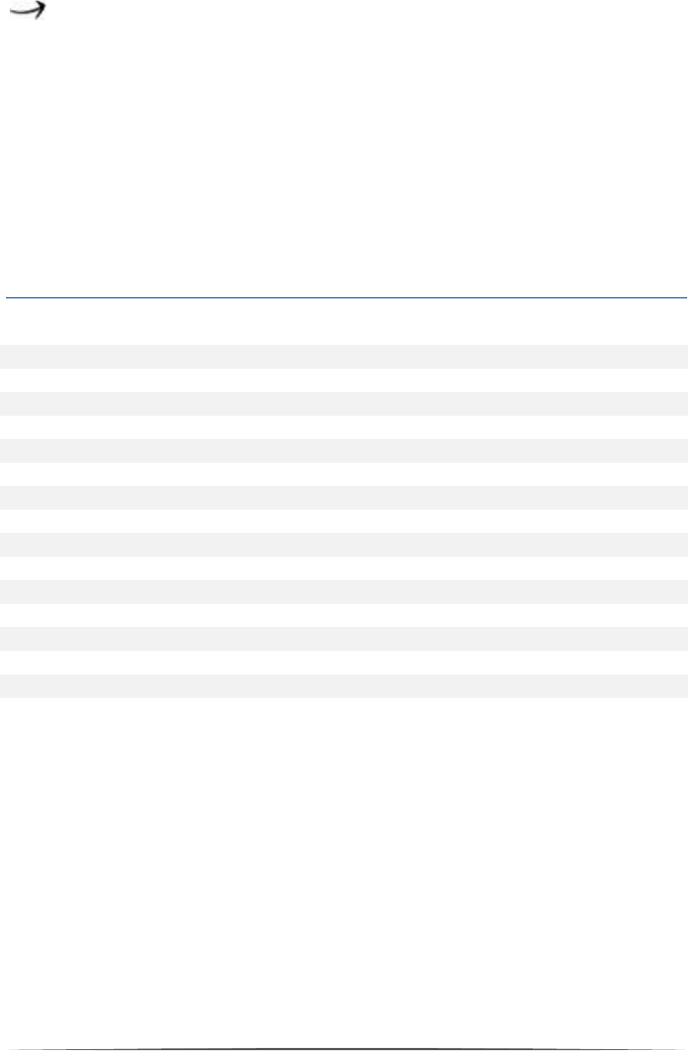Select the white row after sixth gray row
The height and width of the screenshot is (1053, 688).
pos(344,616)
